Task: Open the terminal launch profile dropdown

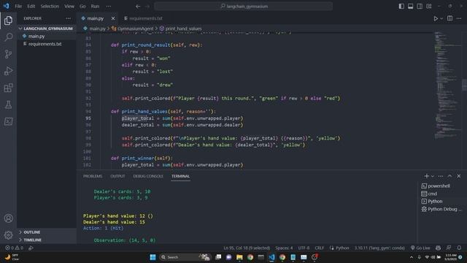Action: pyautogui.click(x=433, y=176)
